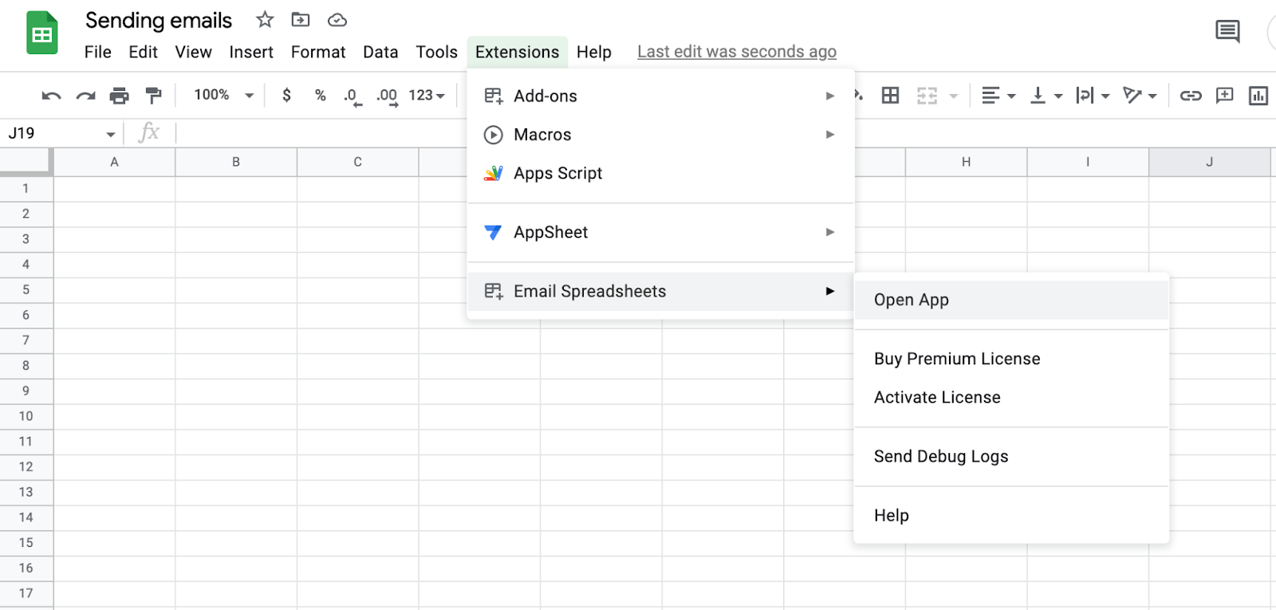Click the redo arrow
This screenshot has height=610, width=1276.
[85, 96]
